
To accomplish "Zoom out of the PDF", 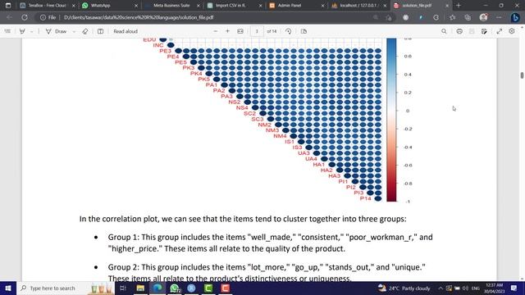I will (216, 31).
